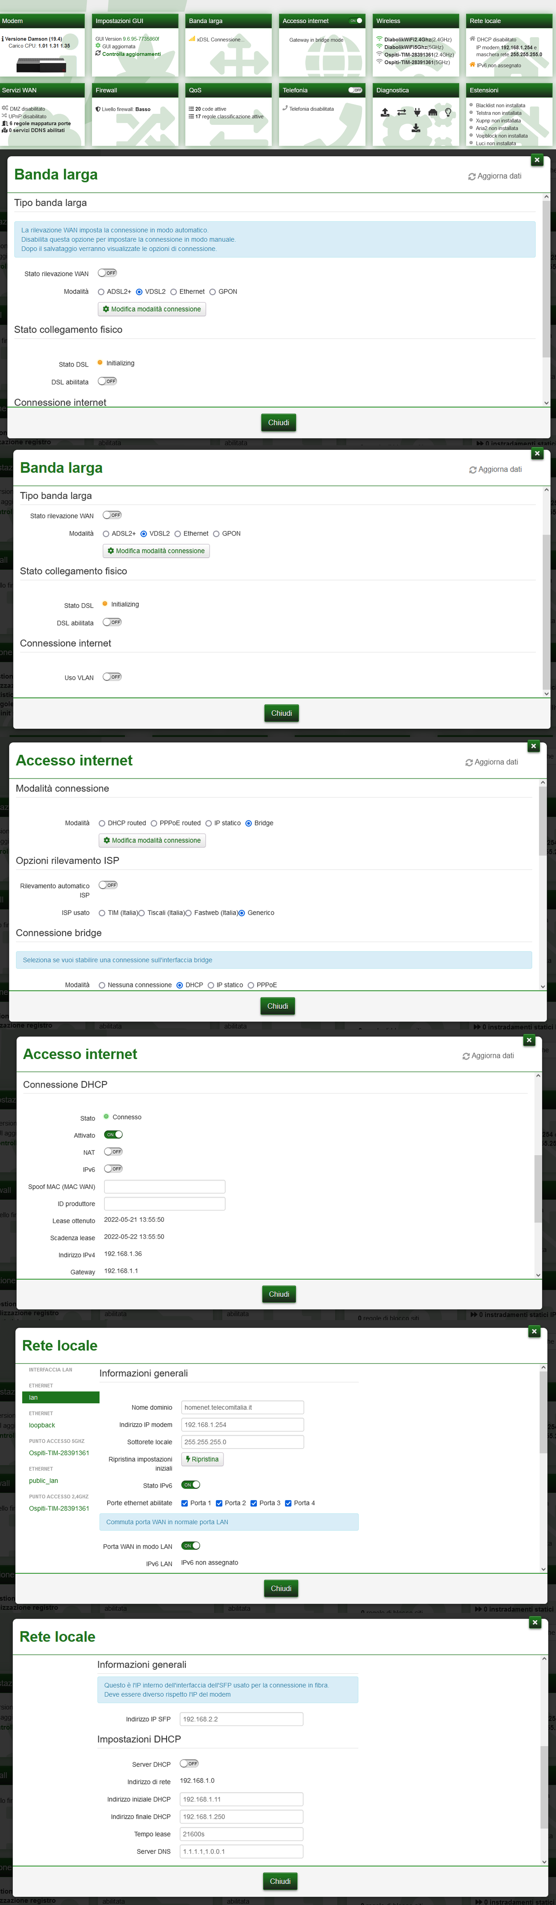
Task: Click the Indirizzo iniziale DHCP field
Action: coord(241,1798)
